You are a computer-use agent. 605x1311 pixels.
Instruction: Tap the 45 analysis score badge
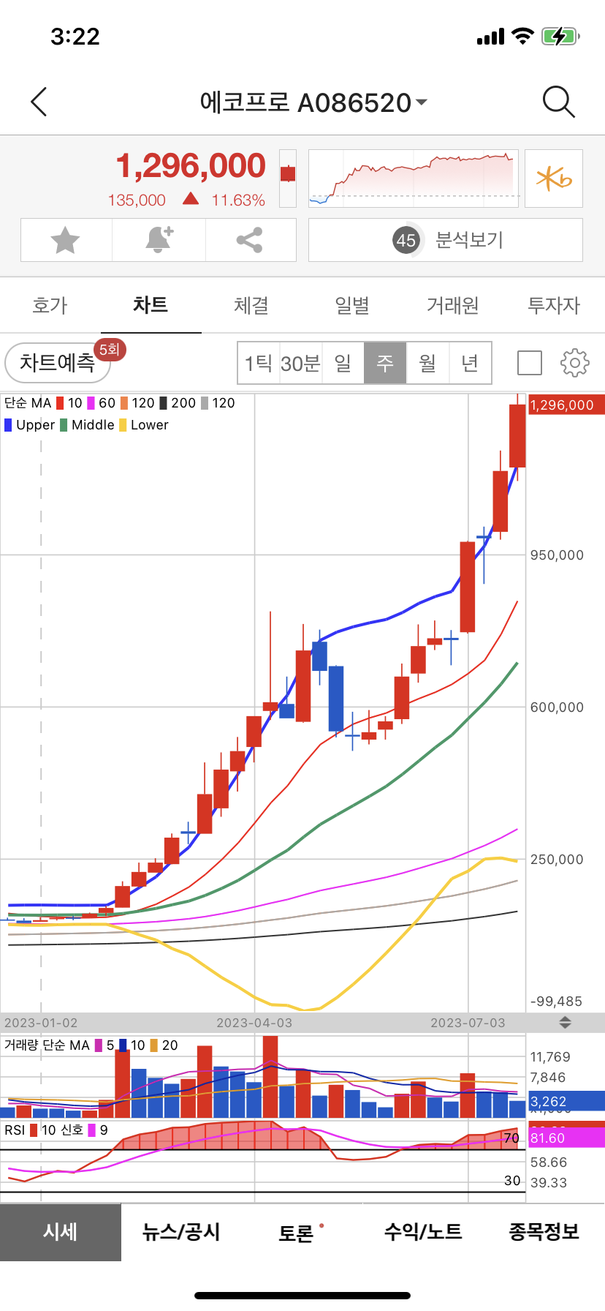[406, 240]
